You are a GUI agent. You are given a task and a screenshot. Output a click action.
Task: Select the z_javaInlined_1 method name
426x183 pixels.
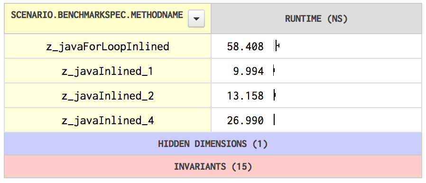coord(108,71)
